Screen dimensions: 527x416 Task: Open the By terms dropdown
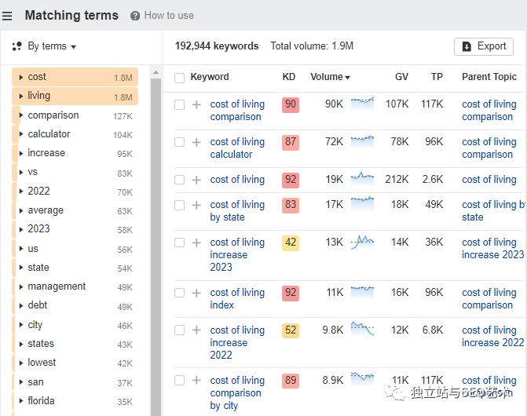(x=45, y=46)
